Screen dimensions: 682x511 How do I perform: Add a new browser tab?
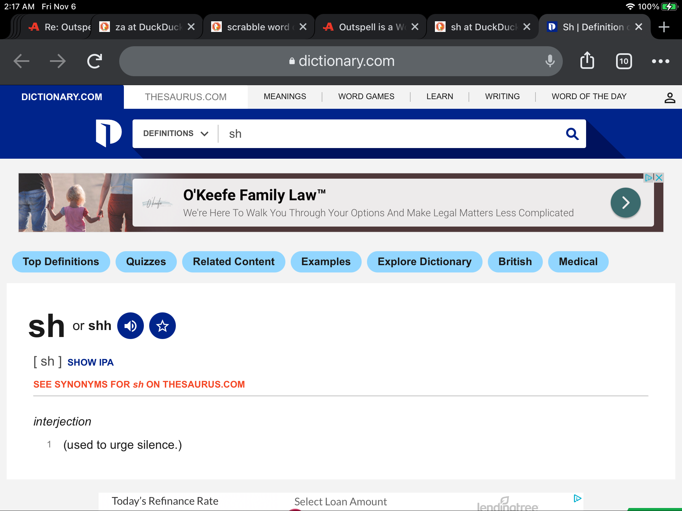[664, 27]
